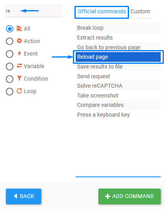Screen dimensions: 165x209
Task: Select the Take screenshot command
Action: click(x=118, y=95)
